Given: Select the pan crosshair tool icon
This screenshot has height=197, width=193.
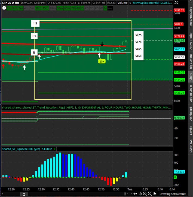Looking at the screenshot, I should [x=140, y=194].
